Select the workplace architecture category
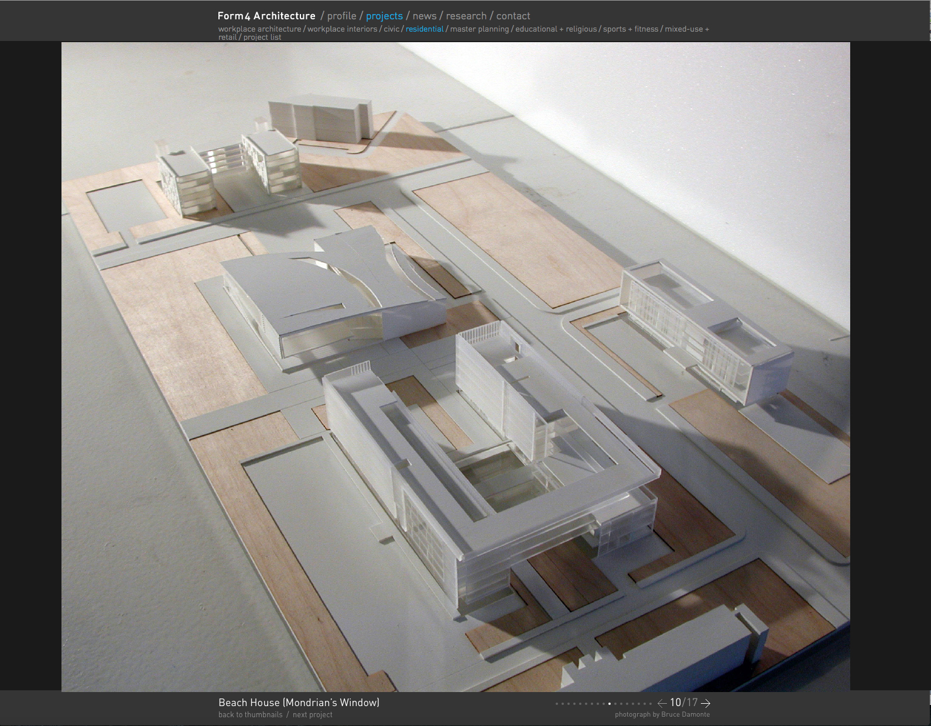Screen dimensions: 931x726 point(259,29)
